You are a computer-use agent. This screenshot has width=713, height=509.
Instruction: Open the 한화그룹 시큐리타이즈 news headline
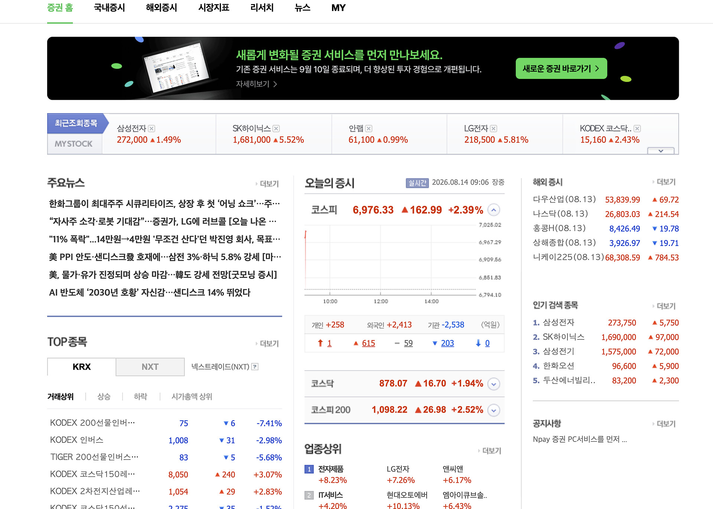[x=165, y=204]
